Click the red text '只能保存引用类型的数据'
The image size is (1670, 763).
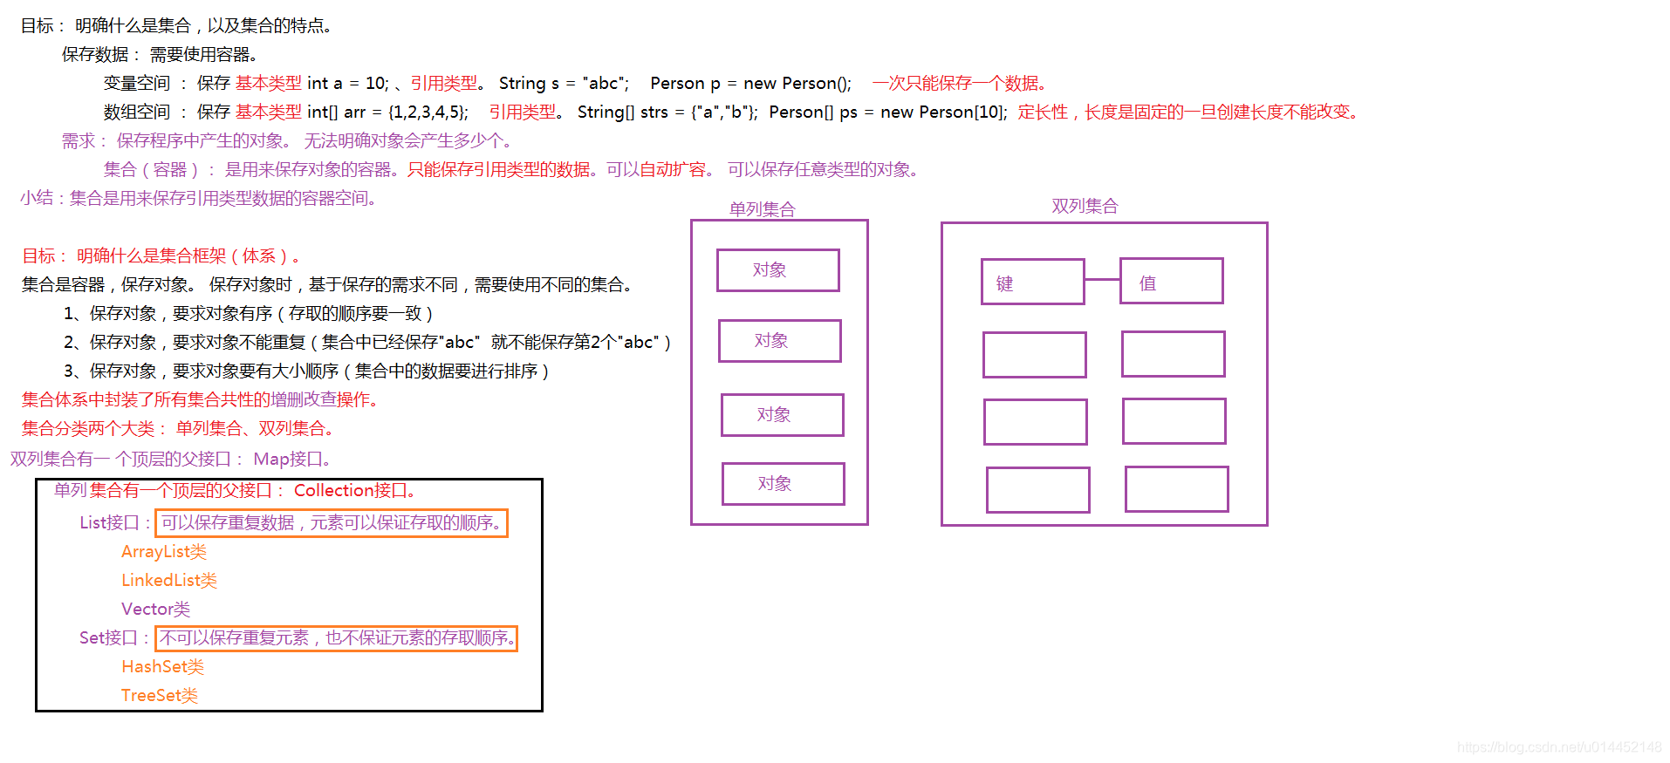click(x=498, y=170)
